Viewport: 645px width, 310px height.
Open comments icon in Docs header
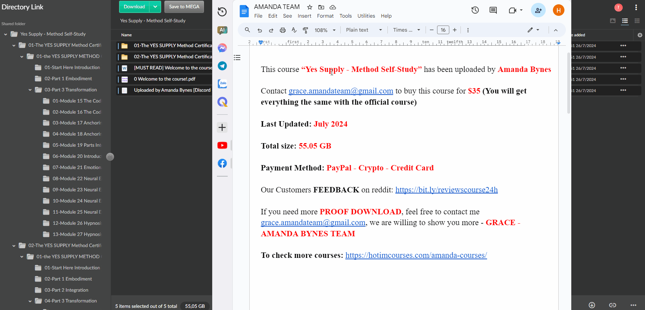(x=493, y=10)
